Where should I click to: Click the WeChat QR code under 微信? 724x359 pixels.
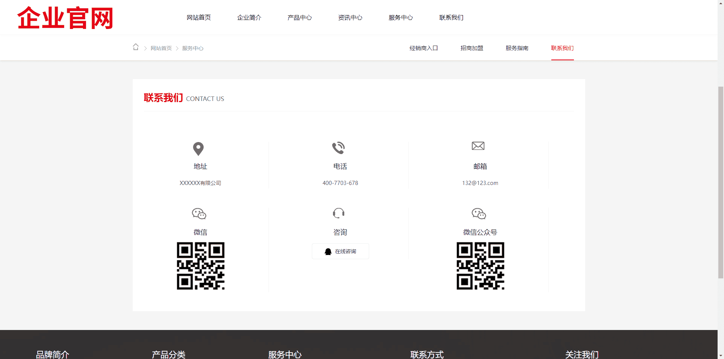click(x=201, y=266)
